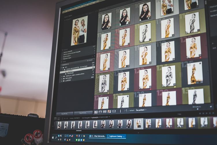Toggle quick collection circle on photo 125
Viewport: 217px width, 145px height.
coord(200,64)
